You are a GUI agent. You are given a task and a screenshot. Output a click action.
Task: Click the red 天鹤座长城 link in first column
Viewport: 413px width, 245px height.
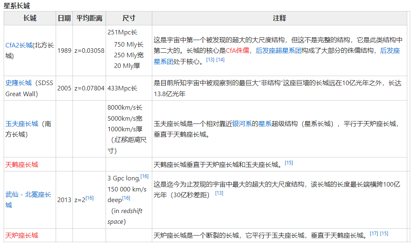pyautogui.click(x=22, y=164)
